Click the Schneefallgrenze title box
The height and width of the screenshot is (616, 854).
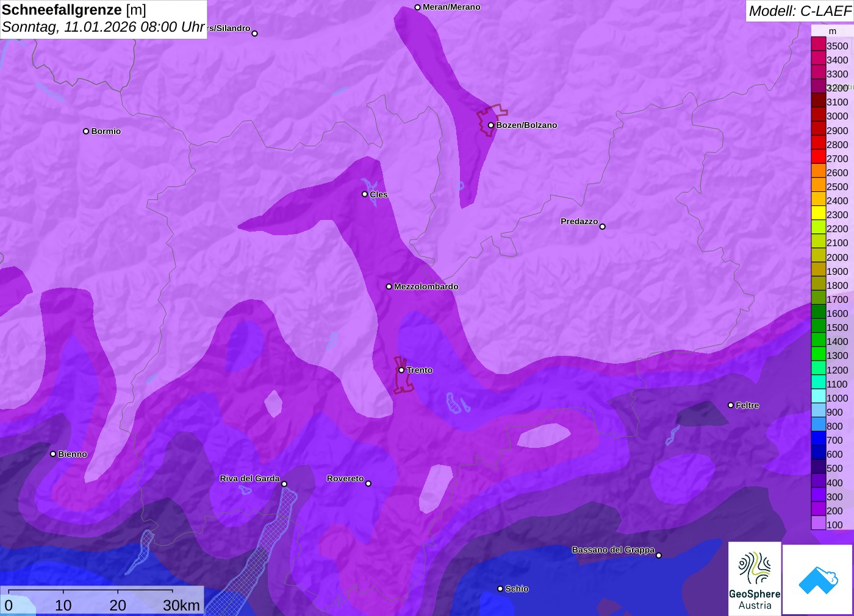[103, 19]
